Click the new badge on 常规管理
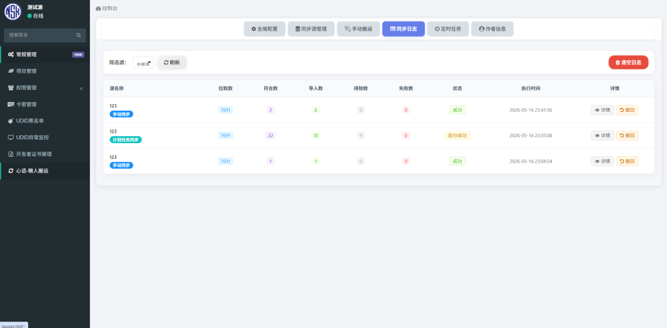 point(78,55)
